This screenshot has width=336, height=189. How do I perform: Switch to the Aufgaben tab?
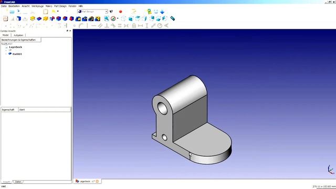tap(18, 35)
